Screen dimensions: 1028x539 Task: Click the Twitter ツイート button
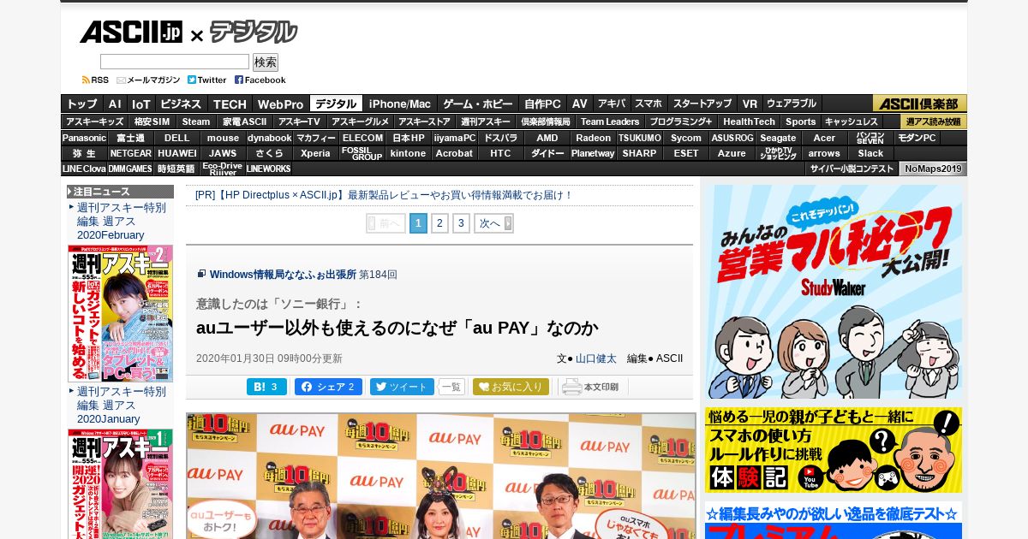point(402,387)
